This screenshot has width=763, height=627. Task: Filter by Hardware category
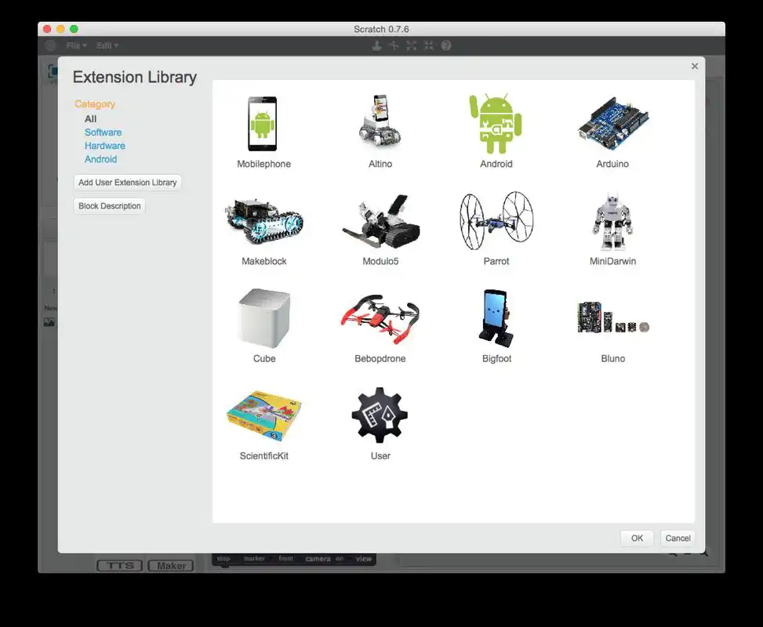(x=104, y=146)
